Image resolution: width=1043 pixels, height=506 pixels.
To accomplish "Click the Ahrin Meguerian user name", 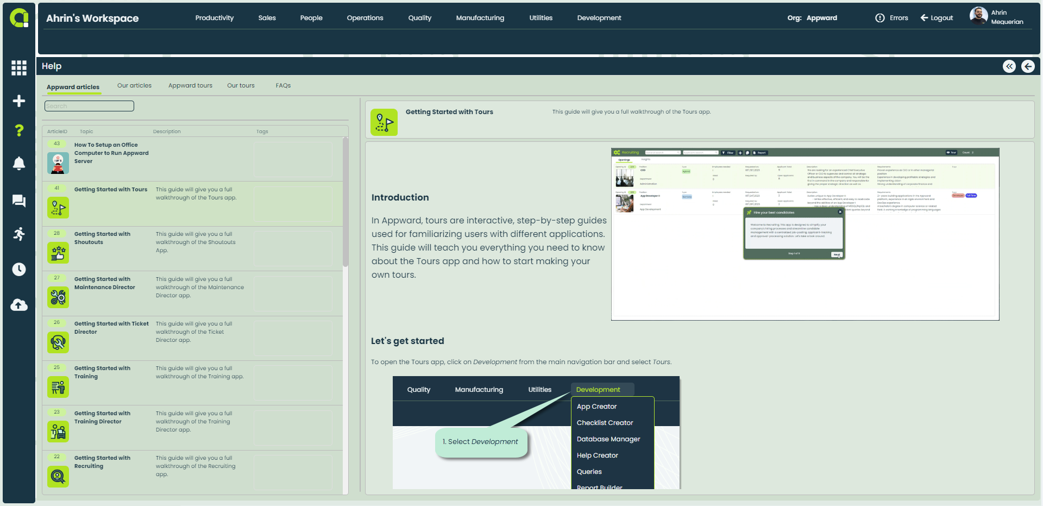I will click(x=1007, y=17).
